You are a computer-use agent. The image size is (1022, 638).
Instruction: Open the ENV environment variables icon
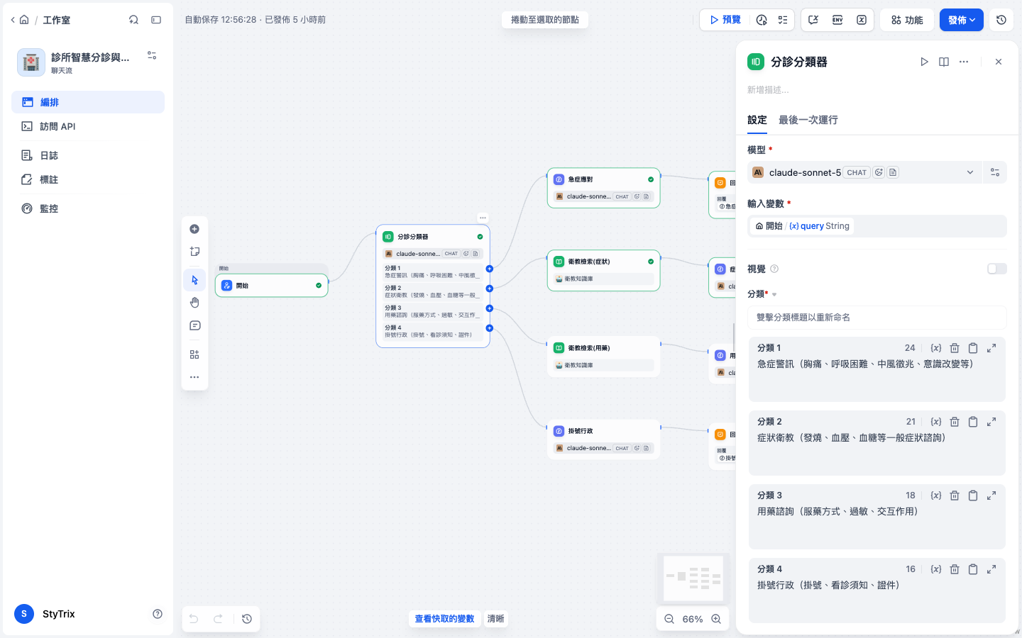[837, 20]
